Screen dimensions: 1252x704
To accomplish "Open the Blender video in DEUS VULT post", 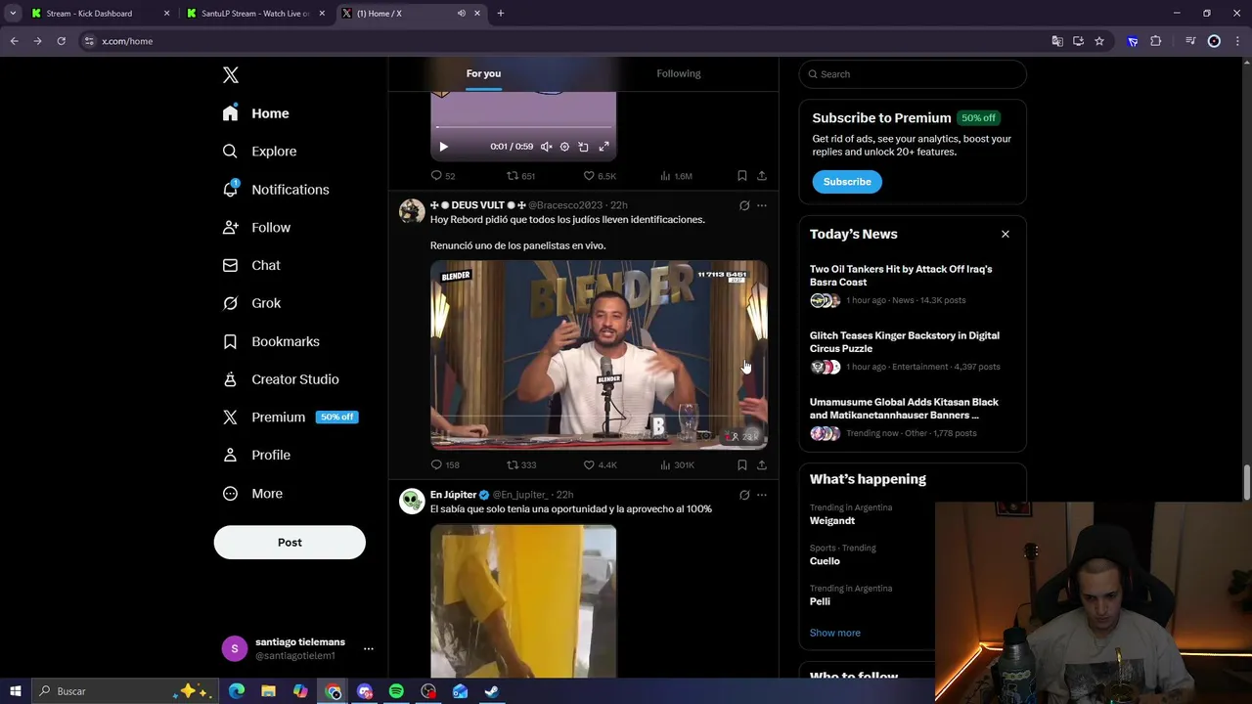I will (599, 355).
